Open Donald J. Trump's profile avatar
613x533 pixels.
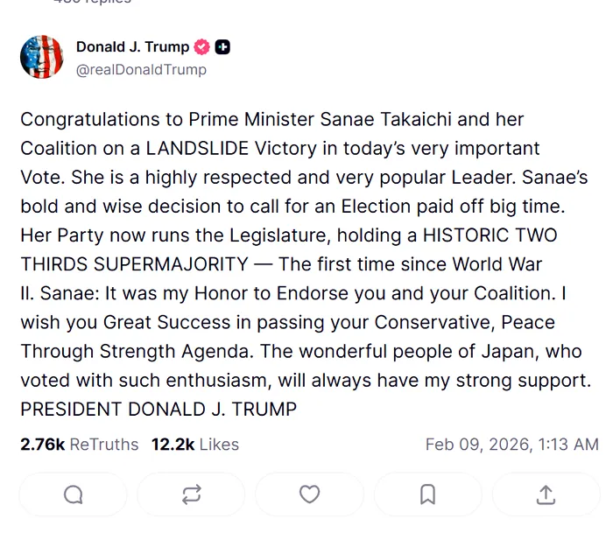pyautogui.click(x=42, y=57)
